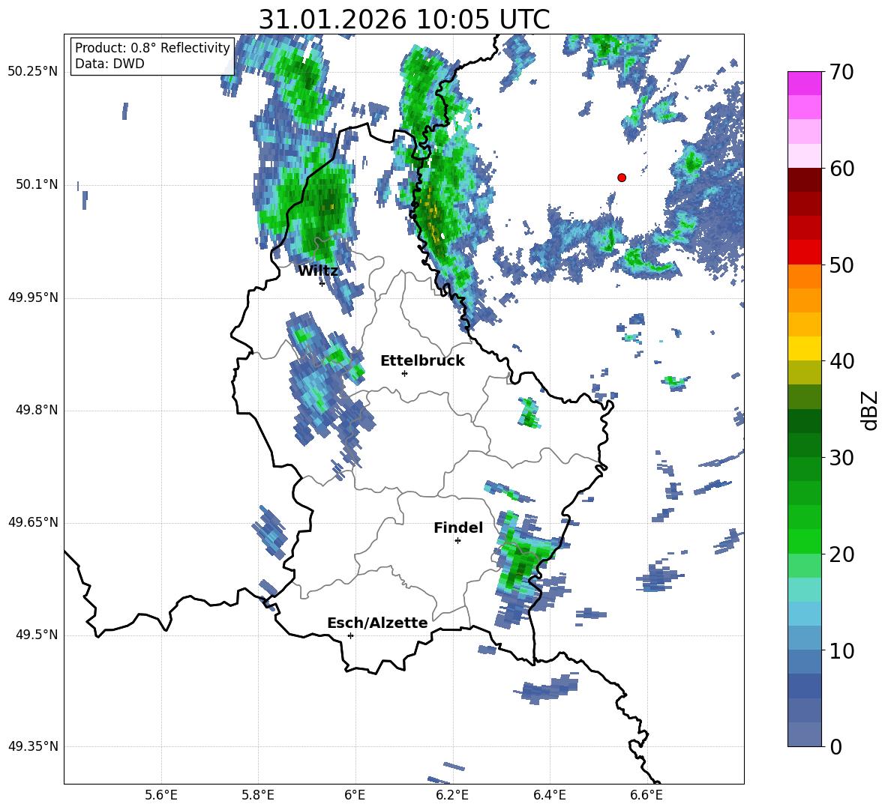The image size is (888, 810).
Task: Click the colorbar tick label 10
Action: 841,650
